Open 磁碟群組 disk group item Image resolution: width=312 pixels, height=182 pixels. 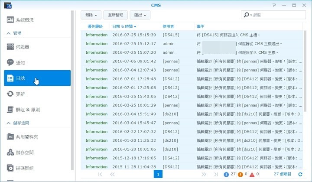[37, 168]
